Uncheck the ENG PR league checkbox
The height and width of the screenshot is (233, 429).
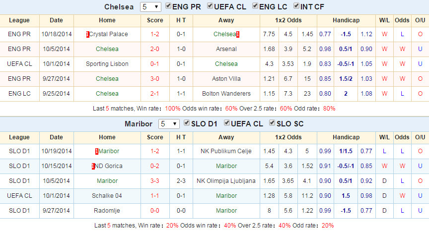(x=168, y=6)
